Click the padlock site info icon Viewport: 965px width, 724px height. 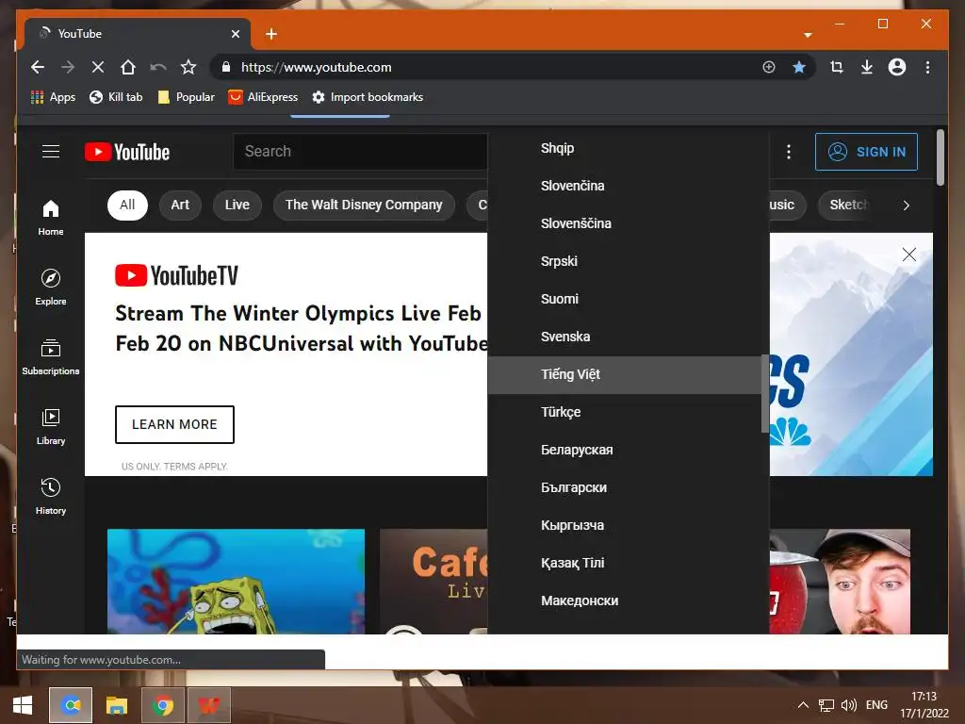pos(226,67)
